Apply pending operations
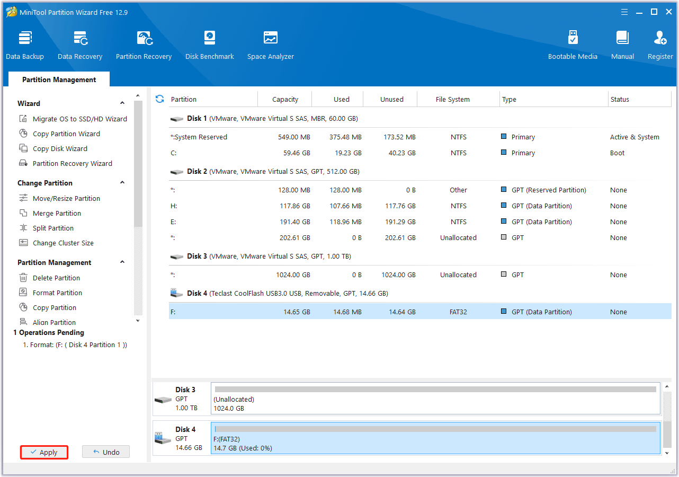679x477 pixels. (44, 452)
